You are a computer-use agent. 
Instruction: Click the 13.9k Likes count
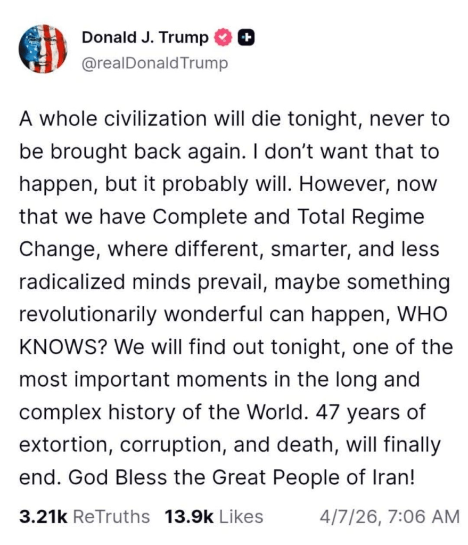[189, 516]
